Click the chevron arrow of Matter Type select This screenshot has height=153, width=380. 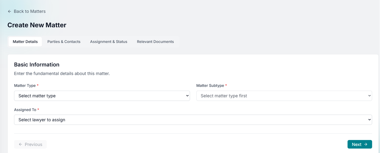tap(187, 96)
